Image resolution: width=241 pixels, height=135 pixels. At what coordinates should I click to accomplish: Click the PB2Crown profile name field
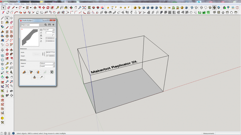(x=30, y=25)
